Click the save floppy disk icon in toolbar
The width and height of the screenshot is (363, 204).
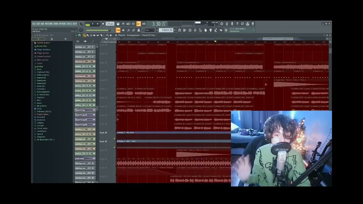click(x=118, y=24)
